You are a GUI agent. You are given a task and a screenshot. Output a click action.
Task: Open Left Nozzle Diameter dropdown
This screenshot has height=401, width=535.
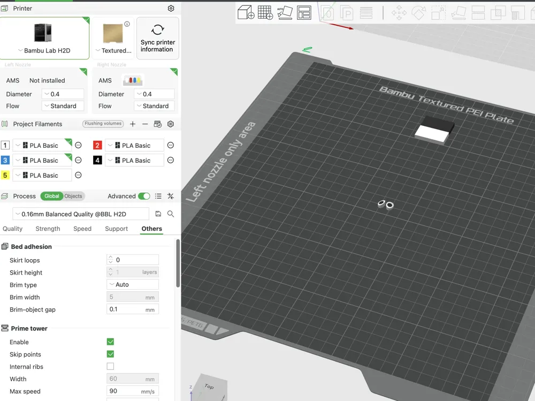(63, 94)
